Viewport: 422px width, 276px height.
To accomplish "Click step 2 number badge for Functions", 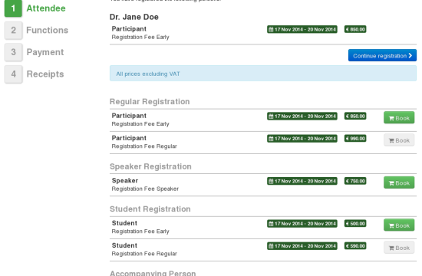I will click(x=13, y=30).
